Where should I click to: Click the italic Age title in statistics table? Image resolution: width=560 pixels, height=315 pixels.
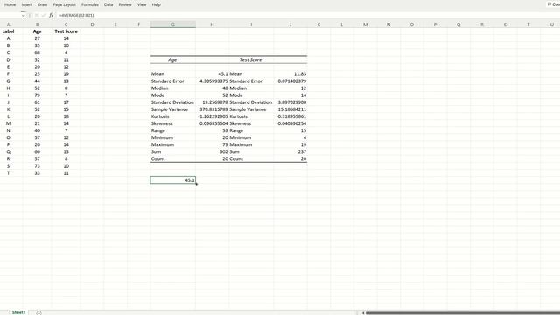(x=172, y=60)
